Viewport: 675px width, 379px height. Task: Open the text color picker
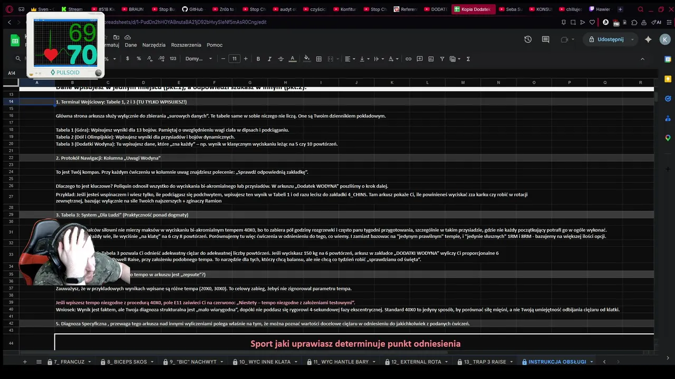click(293, 59)
